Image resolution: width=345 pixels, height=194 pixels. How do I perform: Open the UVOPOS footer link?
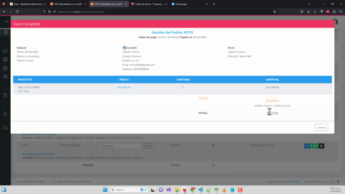(294, 182)
